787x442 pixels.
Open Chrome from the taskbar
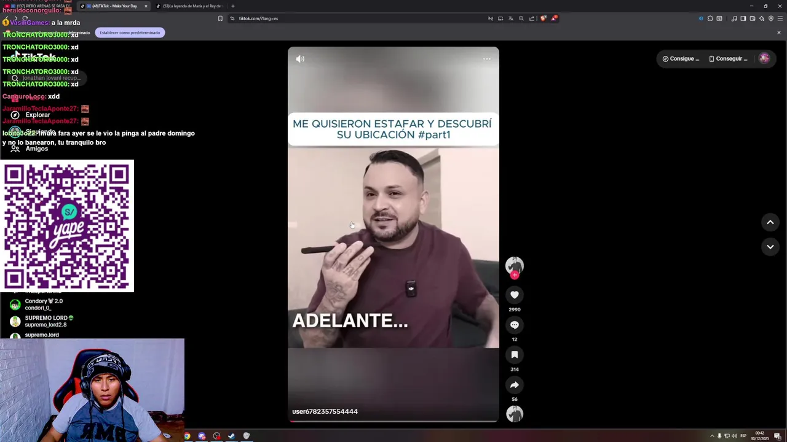(x=187, y=436)
